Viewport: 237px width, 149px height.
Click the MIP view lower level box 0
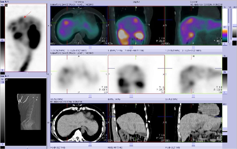point(3,70)
